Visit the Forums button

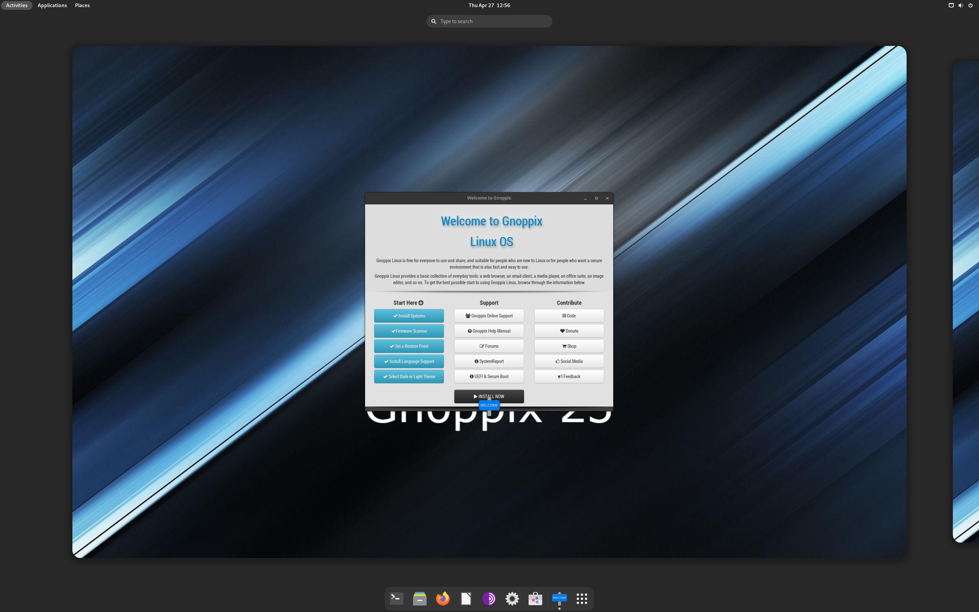click(x=489, y=346)
